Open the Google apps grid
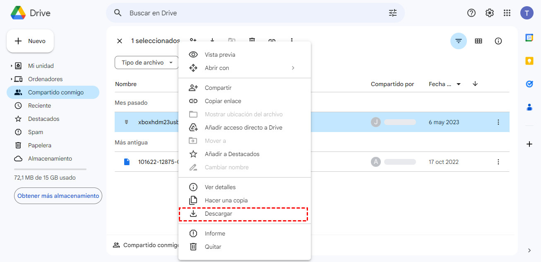 click(507, 13)
